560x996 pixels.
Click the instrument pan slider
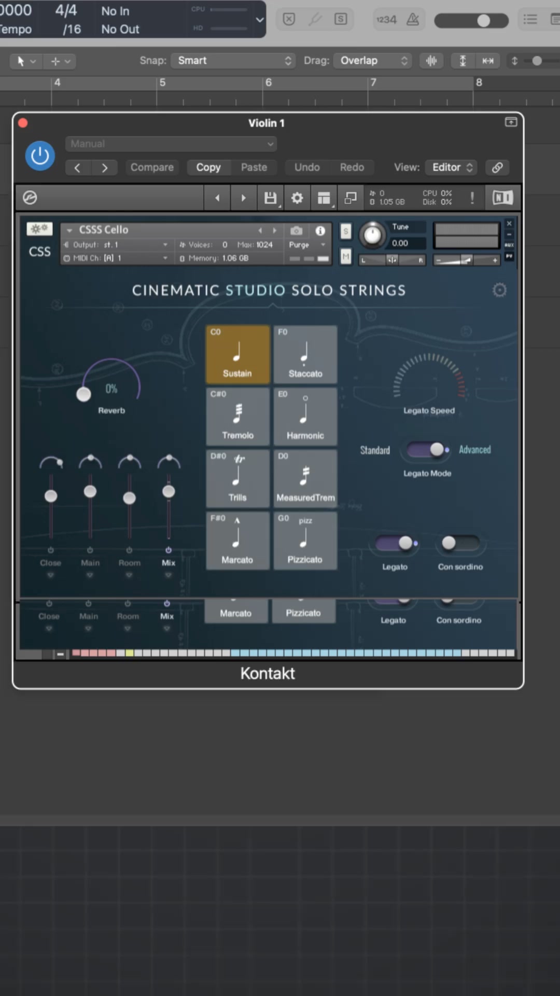point(392,260)
